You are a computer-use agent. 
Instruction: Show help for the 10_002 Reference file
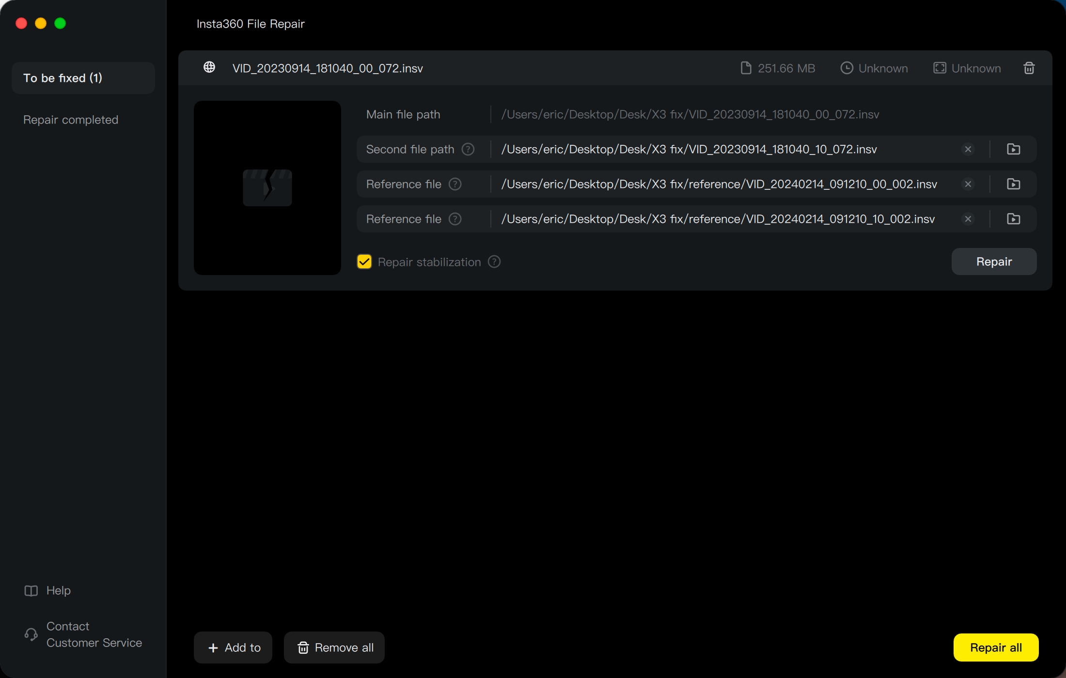click(x=455, y=219)
